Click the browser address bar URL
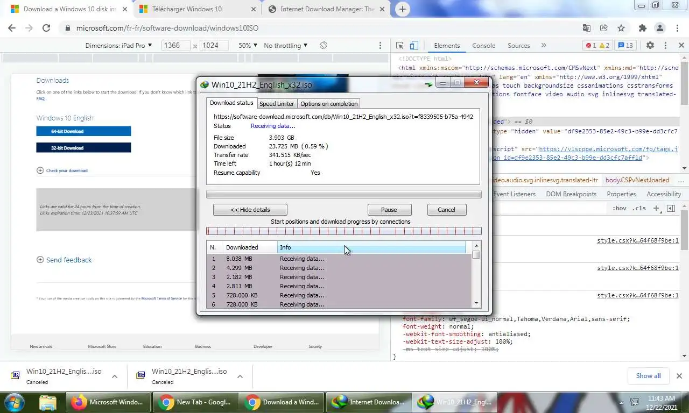 [x=167, y=28]
